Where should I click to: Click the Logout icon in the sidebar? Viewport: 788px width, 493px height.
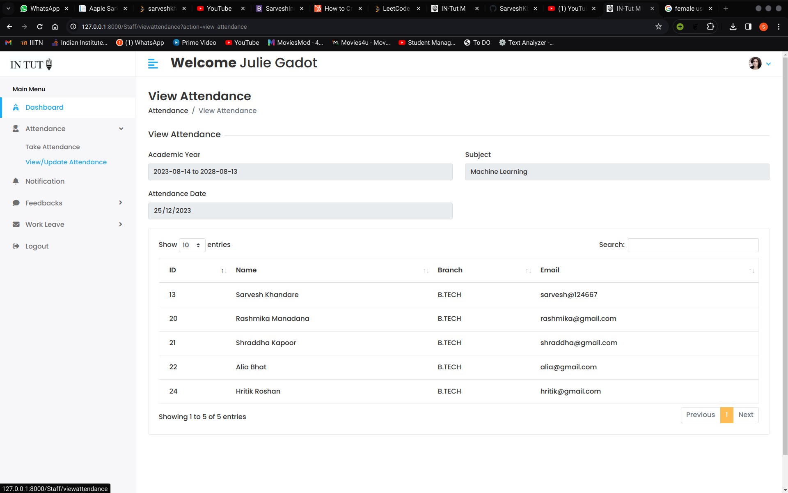pyautogui.click(x=16, y=246)
